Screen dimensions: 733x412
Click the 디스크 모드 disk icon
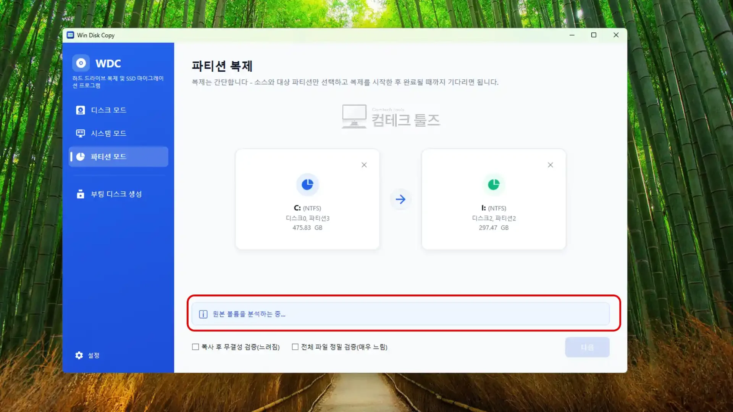(x=80, y=110)
